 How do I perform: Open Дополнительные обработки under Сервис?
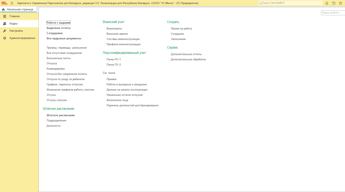(188, 59)
